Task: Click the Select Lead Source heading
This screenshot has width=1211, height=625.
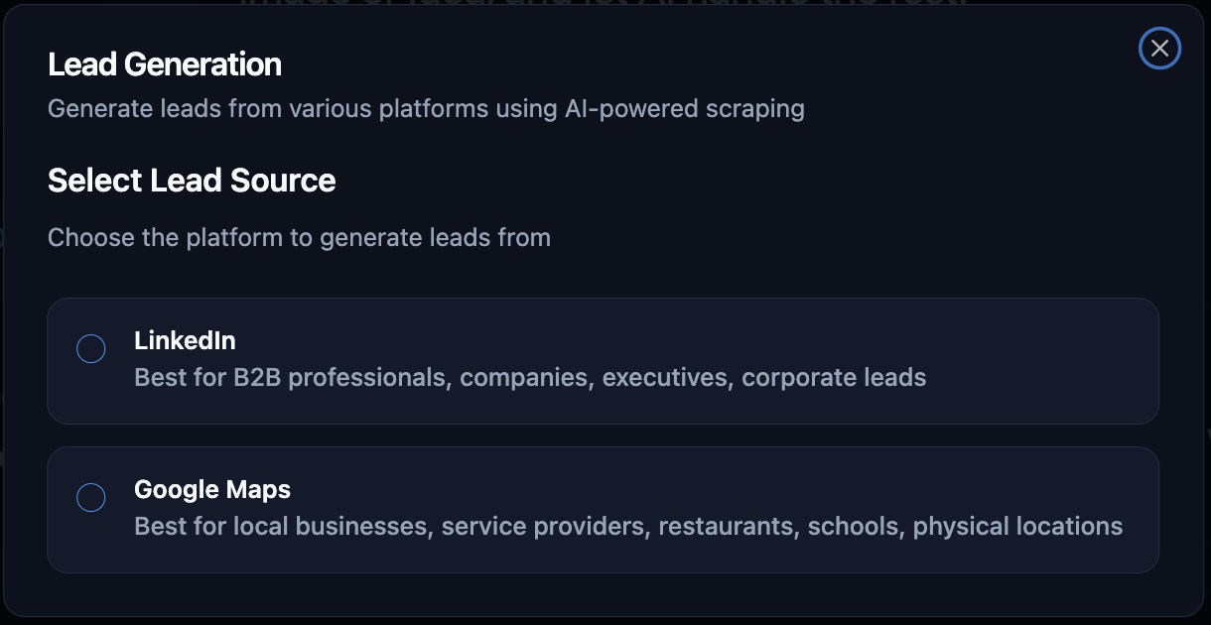Action: click(192, 181)
